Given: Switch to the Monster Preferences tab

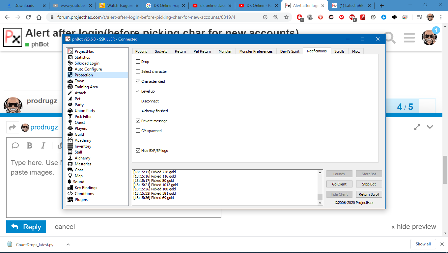Looking at the screenshot, I should 256,51.
